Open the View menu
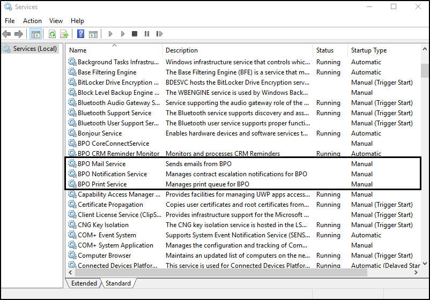 click(56, 21)
